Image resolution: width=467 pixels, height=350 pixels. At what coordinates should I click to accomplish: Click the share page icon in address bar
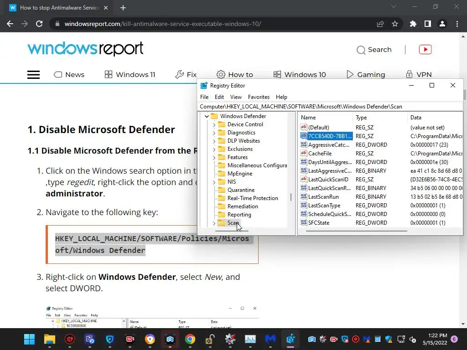380,24
